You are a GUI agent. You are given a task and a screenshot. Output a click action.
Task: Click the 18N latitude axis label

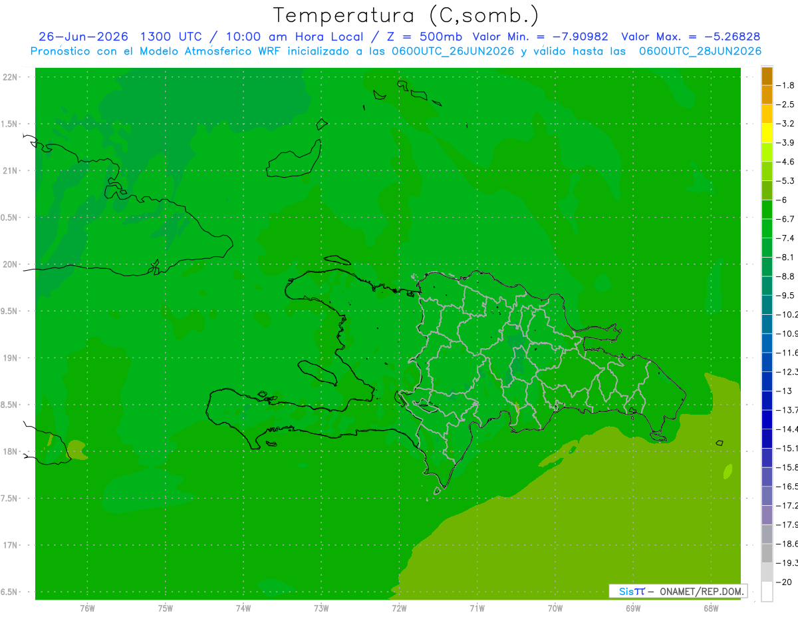(x=11, y=451)
